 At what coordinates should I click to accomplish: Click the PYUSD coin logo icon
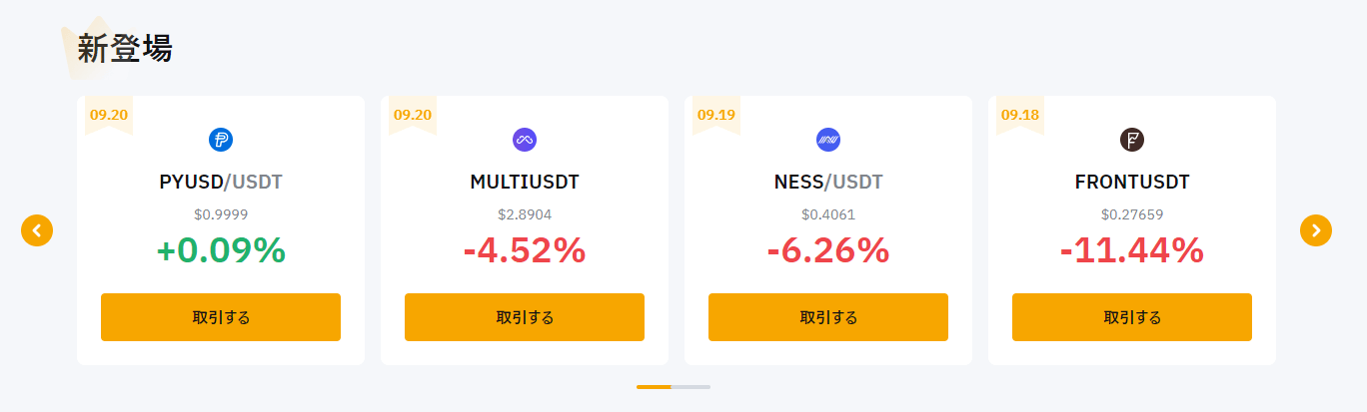point(221,140)
